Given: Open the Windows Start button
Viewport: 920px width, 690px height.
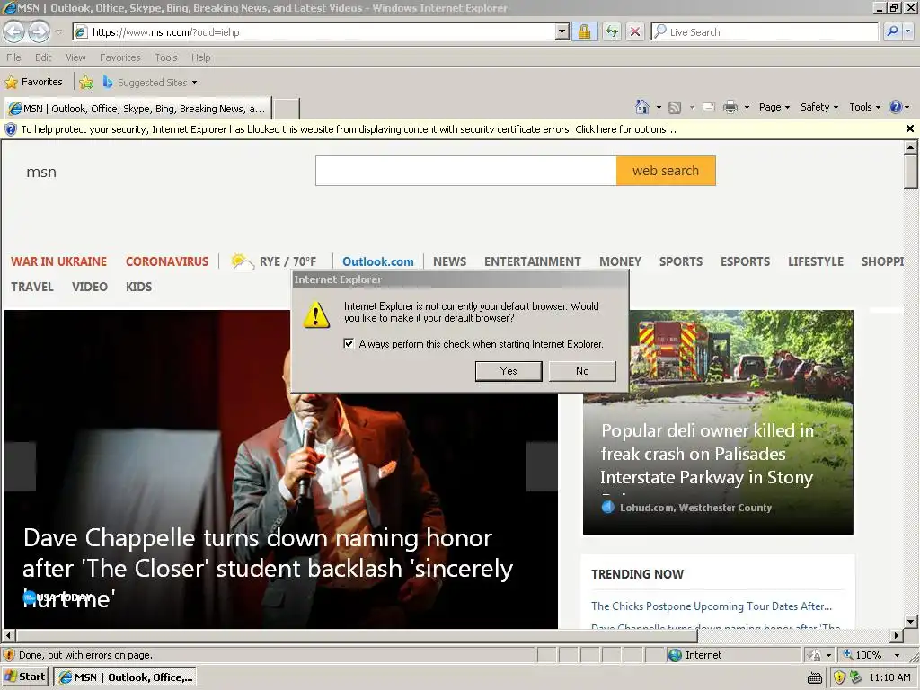Looking at the screenshot, I should coord(25,677).
